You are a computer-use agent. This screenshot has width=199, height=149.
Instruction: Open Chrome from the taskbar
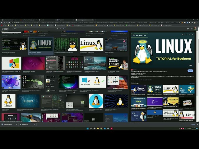pos(101,129)
